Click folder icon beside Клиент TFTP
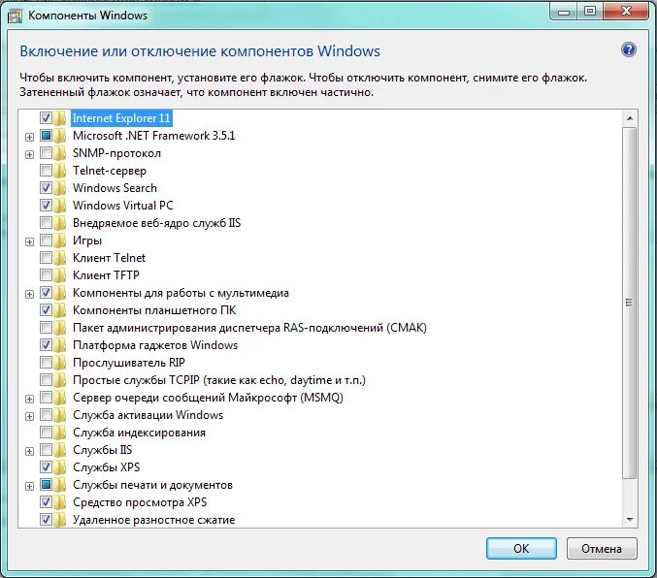Viewport: 657px width, 578px height. (60, 275)
